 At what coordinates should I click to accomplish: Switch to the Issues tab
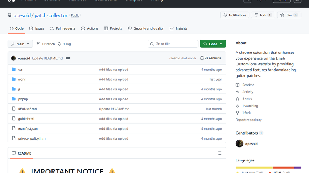[37, 28]
